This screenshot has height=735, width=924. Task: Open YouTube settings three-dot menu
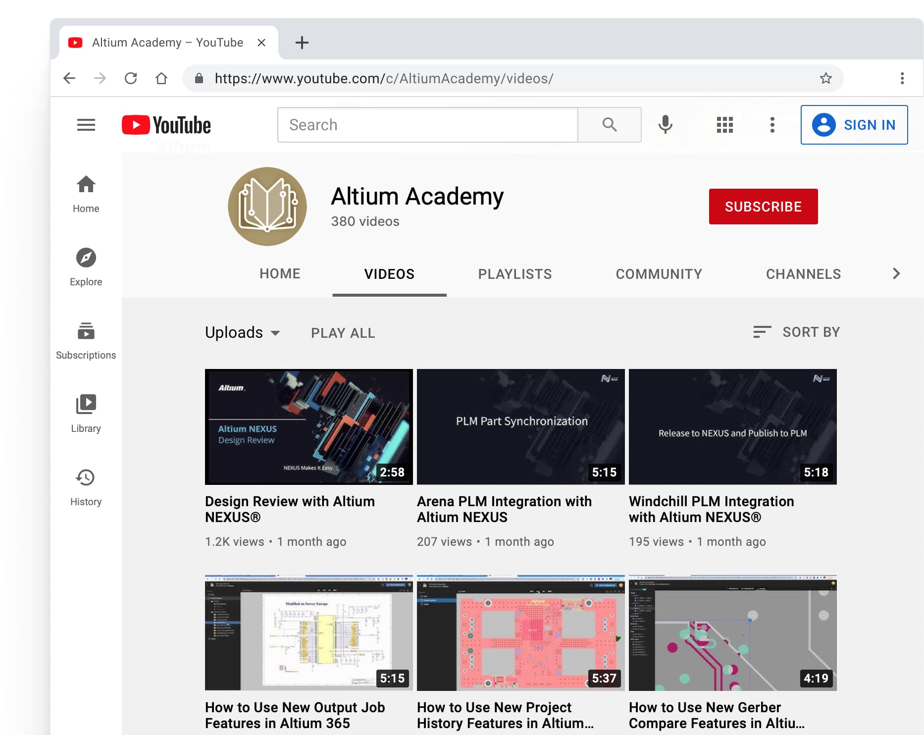click(x=772, y=125)
